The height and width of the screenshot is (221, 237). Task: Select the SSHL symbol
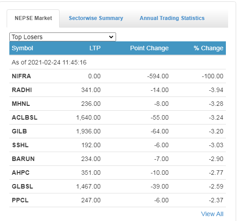point(20,145)
